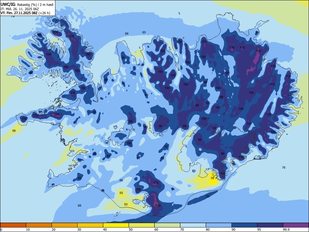Select the map value 56 over the sea
This screenshot has height=232, width=309.
tap(14, 131)
